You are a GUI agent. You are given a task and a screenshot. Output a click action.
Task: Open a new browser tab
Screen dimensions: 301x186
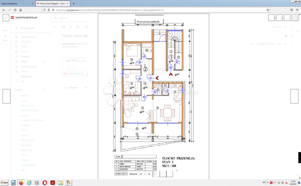tap(73, 3)
